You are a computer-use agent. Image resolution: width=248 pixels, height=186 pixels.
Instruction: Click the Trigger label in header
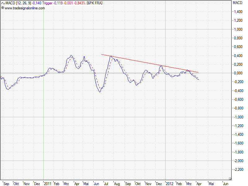[x=47, y=3]
